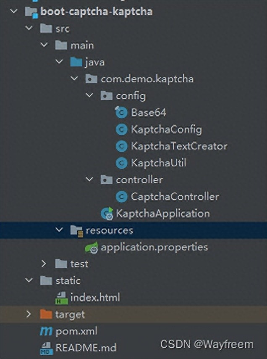Click the blue java source root icon
The width and height of the screenshot is (267, 359).
pos(76,62)
